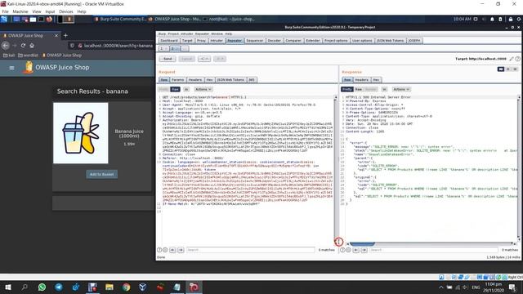Open Kali applications menu dragon icon
The image size is (523, 294).
4,20
